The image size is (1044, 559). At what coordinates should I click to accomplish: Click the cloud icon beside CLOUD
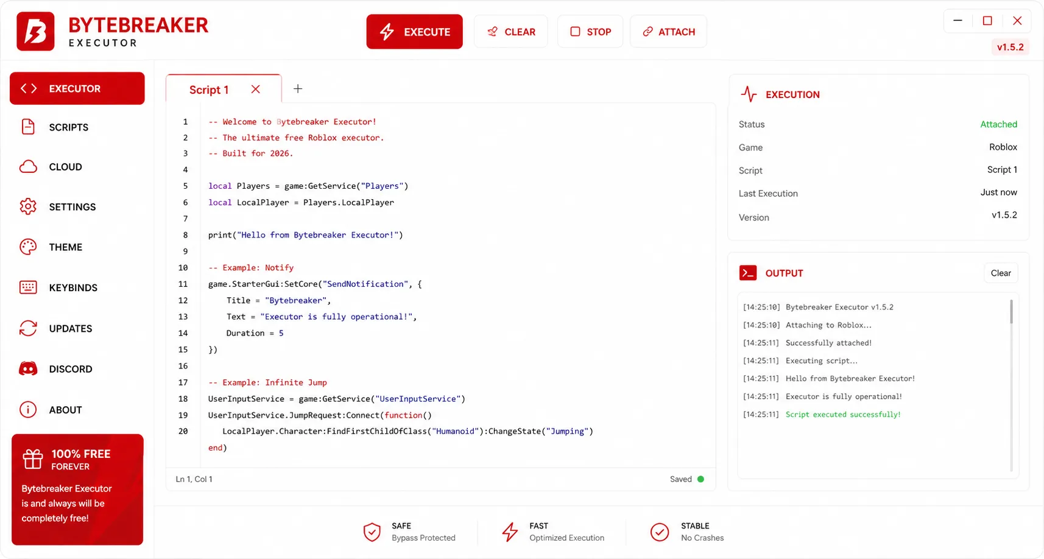pos(28,167)
